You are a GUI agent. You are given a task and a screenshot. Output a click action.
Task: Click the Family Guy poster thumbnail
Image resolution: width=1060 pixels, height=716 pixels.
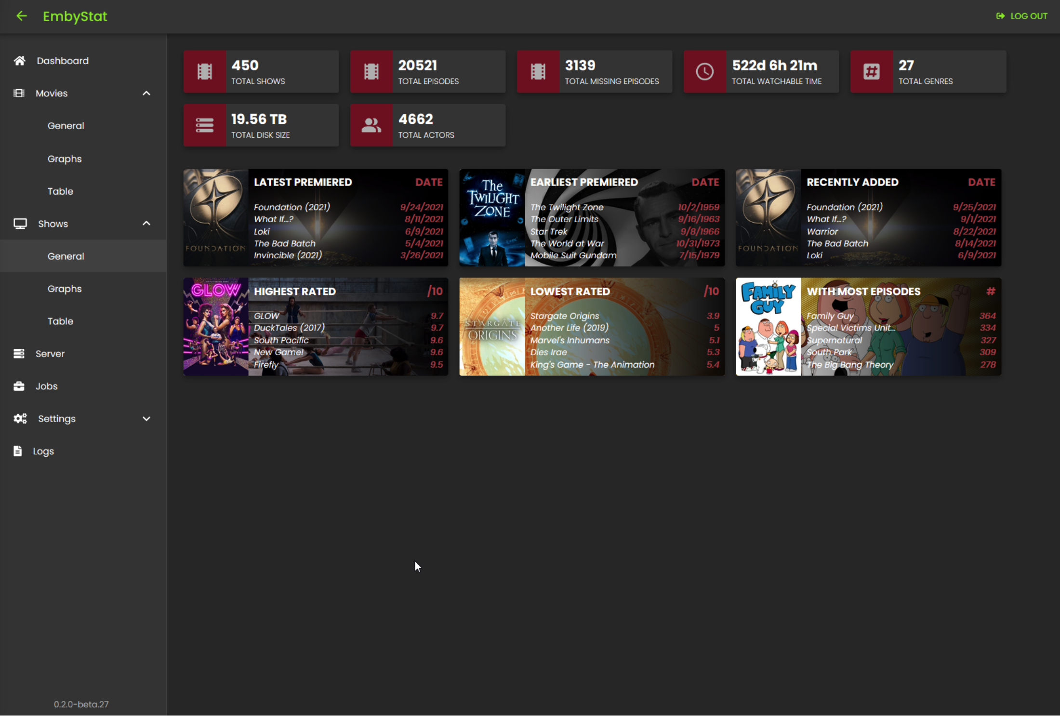(x=768, y=327)
